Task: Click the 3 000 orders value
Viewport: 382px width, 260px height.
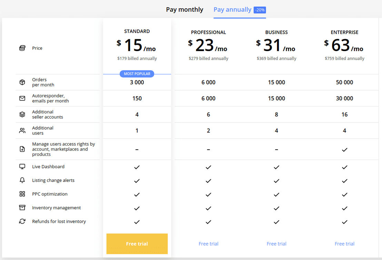Action: click(137, 82)
